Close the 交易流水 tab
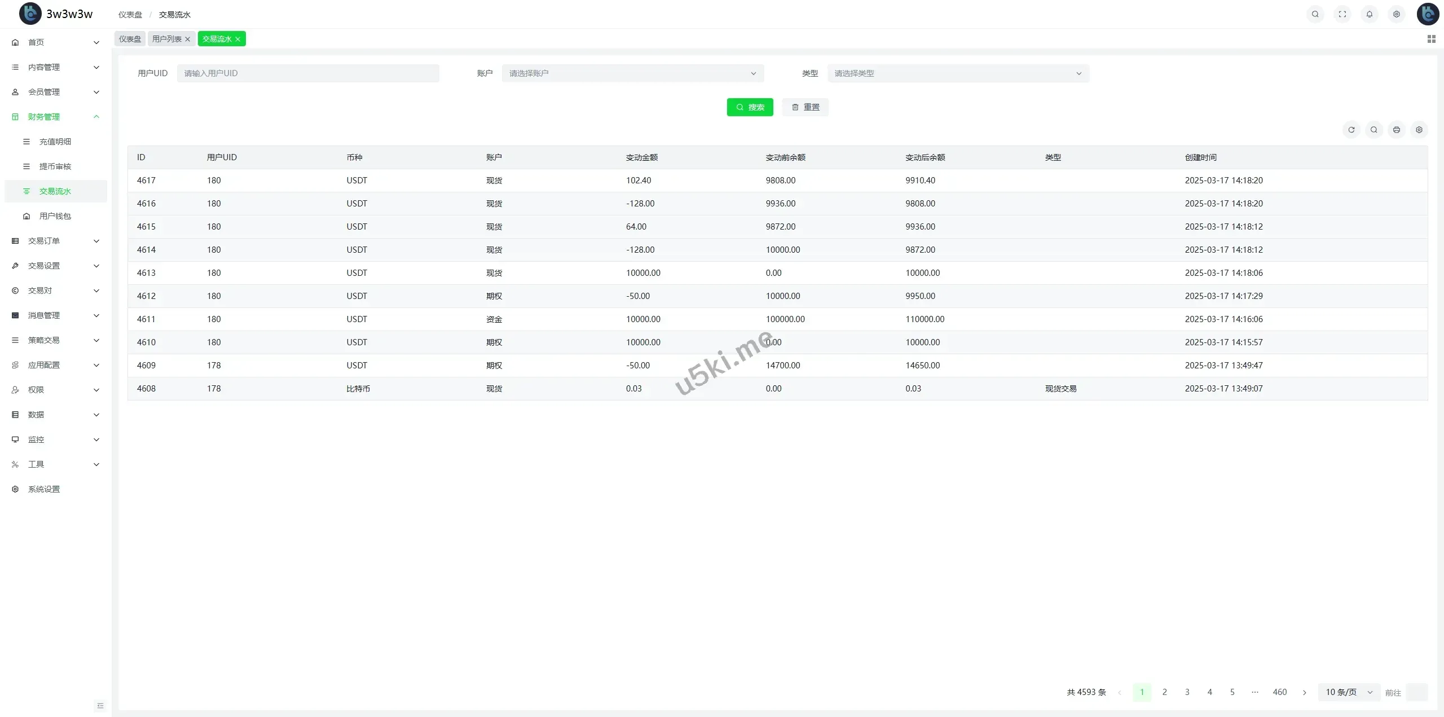Image resolution: width=1444 pixels, height=717 pixels. pos(238,39)
